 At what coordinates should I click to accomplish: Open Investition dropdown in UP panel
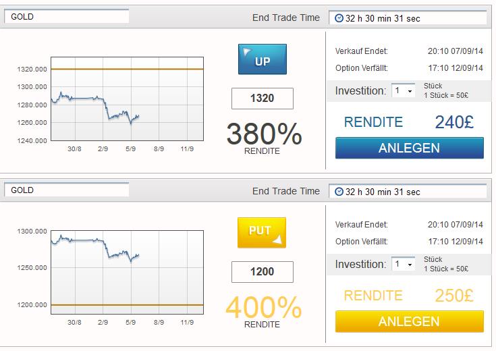point(403,91)
